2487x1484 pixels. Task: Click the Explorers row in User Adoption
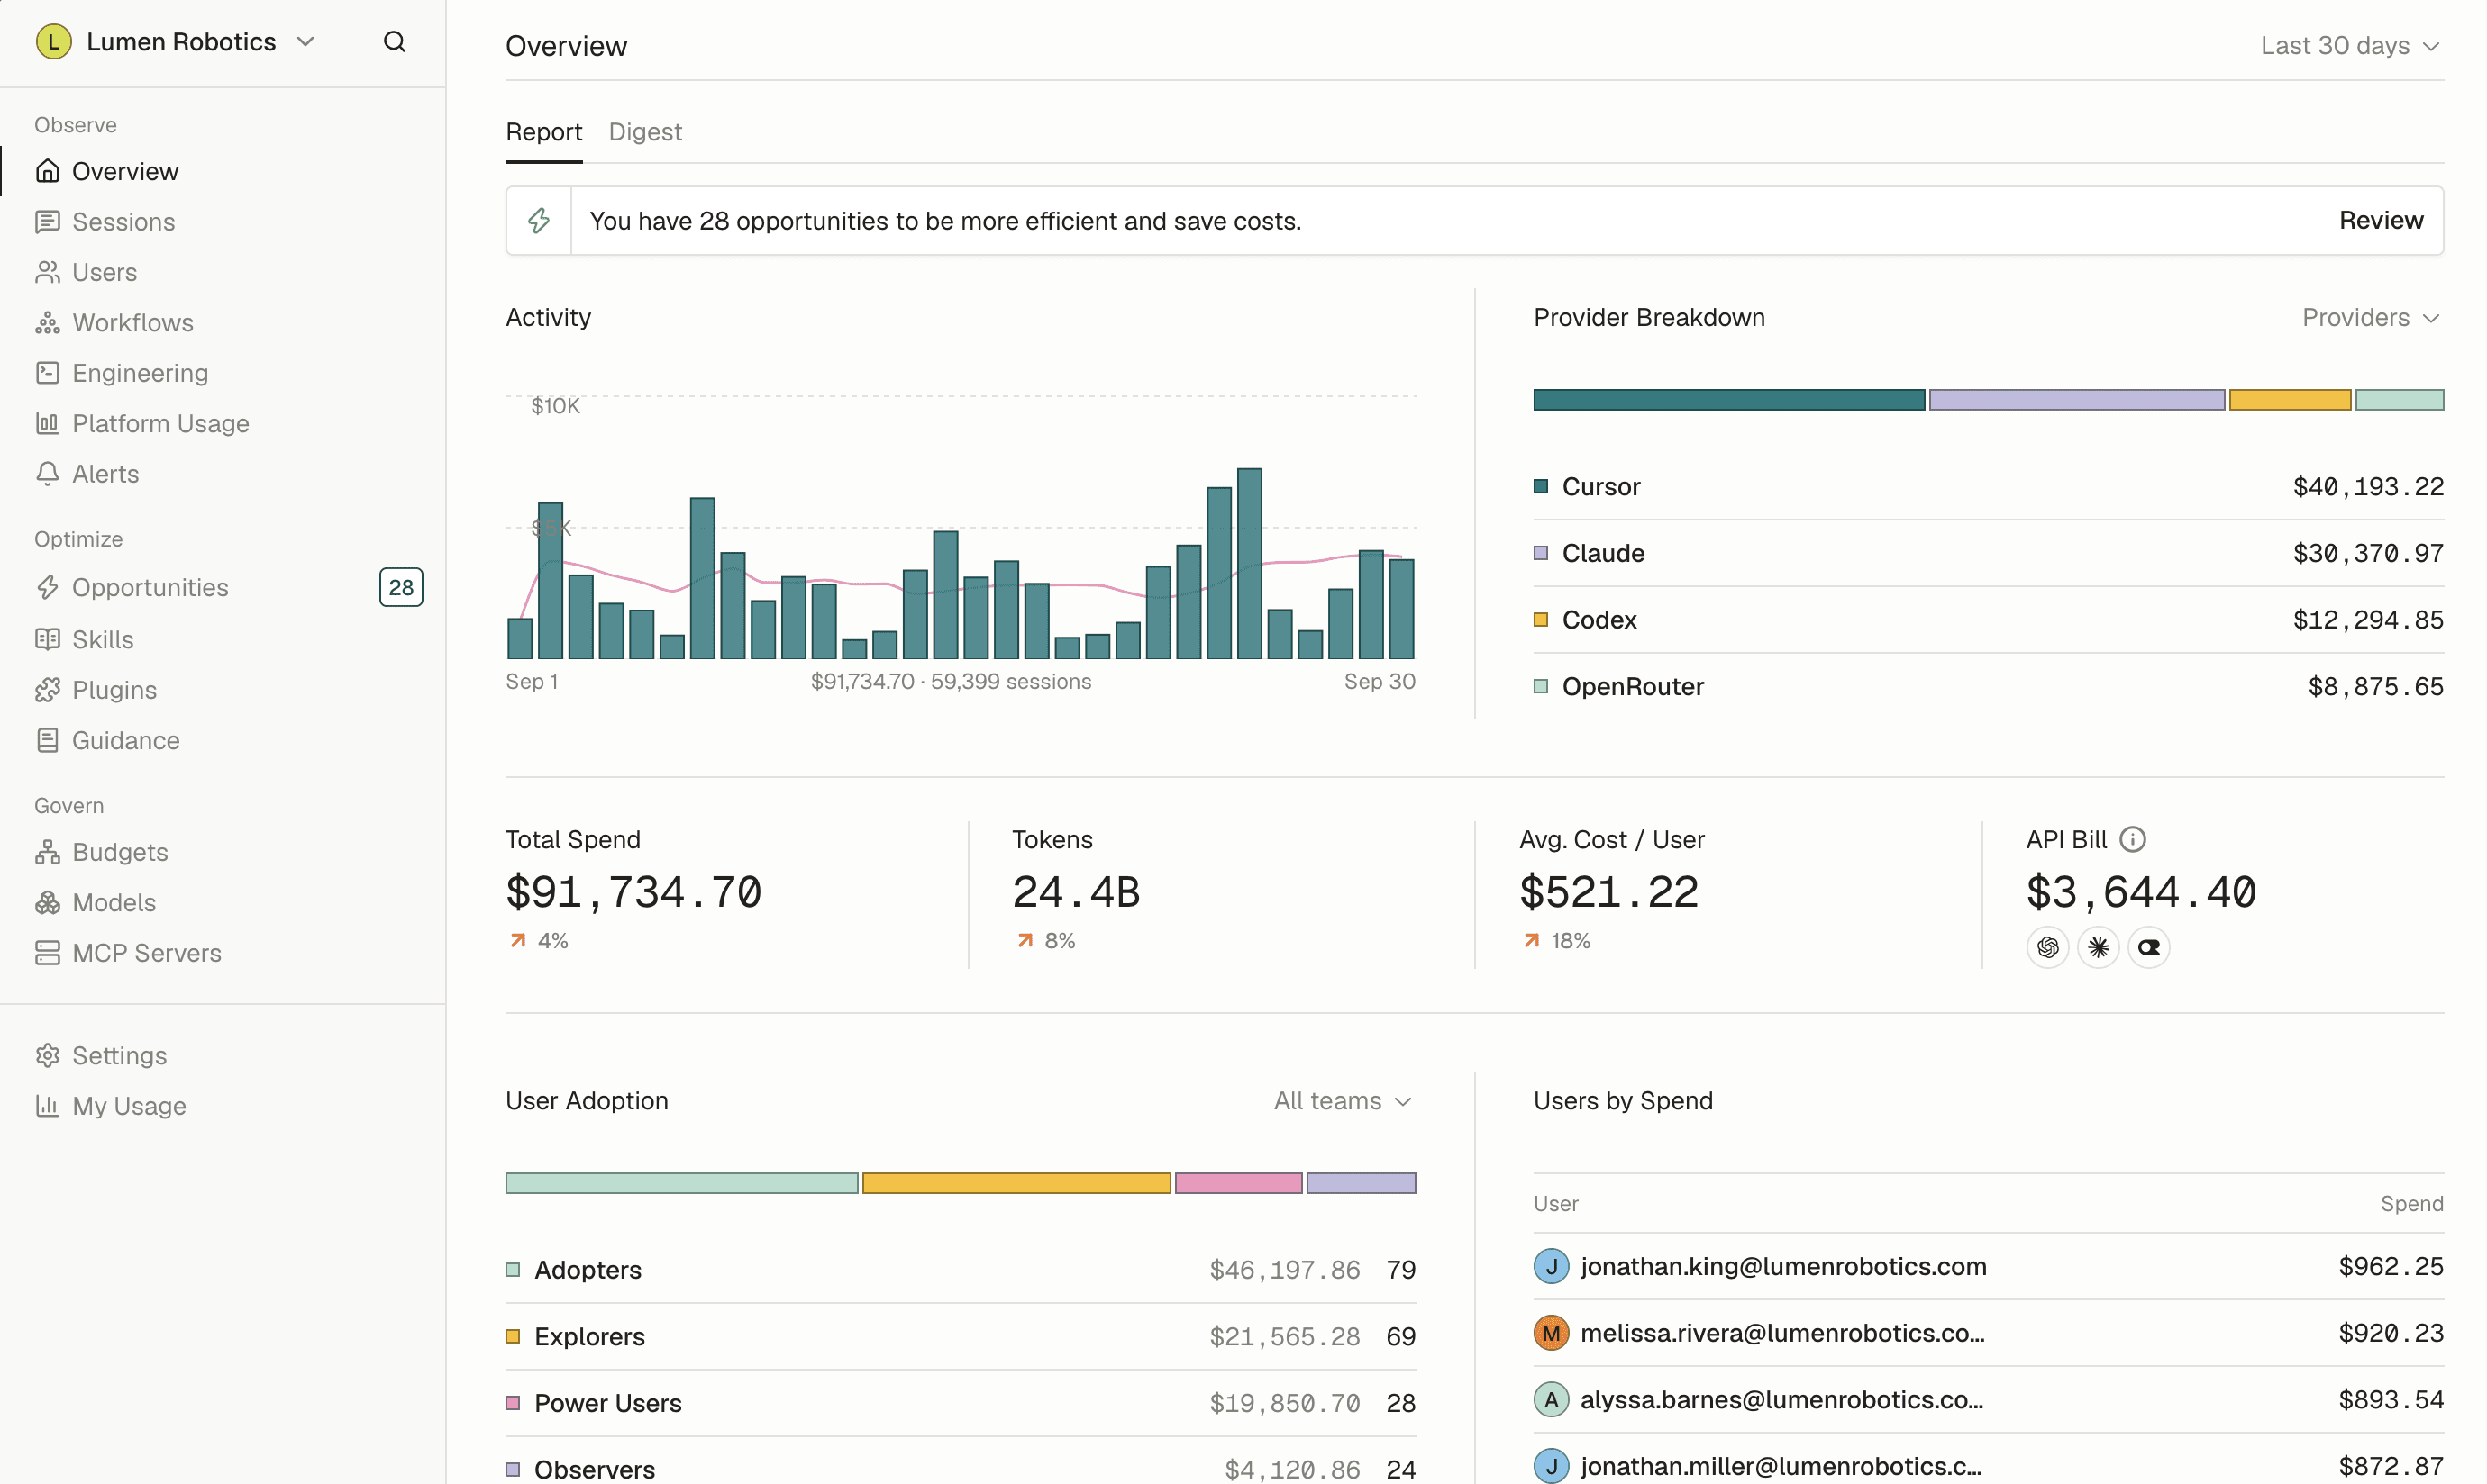point(961,1337)
